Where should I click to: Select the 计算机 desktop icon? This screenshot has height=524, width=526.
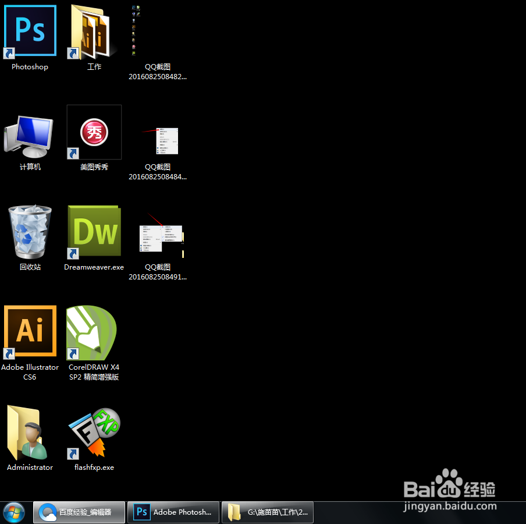(29, 136)
